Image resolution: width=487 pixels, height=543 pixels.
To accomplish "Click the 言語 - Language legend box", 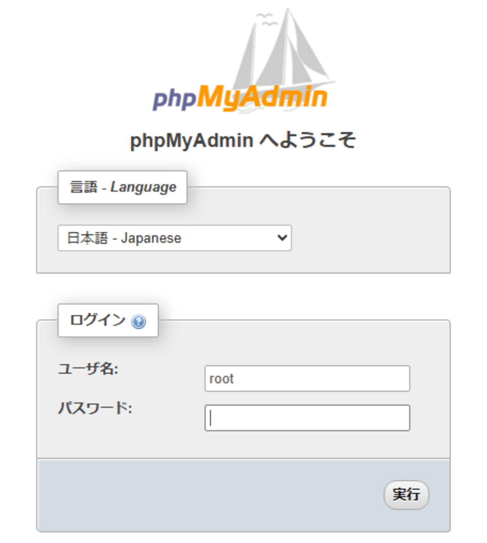I will click(122, 187).
